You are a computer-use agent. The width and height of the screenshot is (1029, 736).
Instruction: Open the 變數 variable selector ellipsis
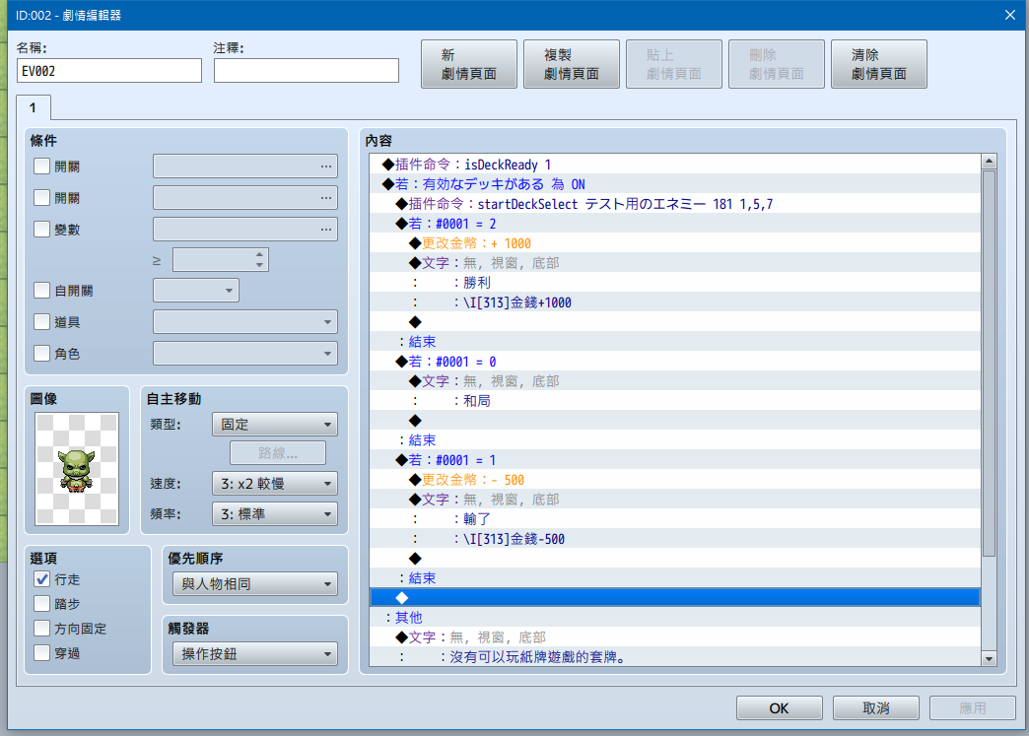(325, 230)
